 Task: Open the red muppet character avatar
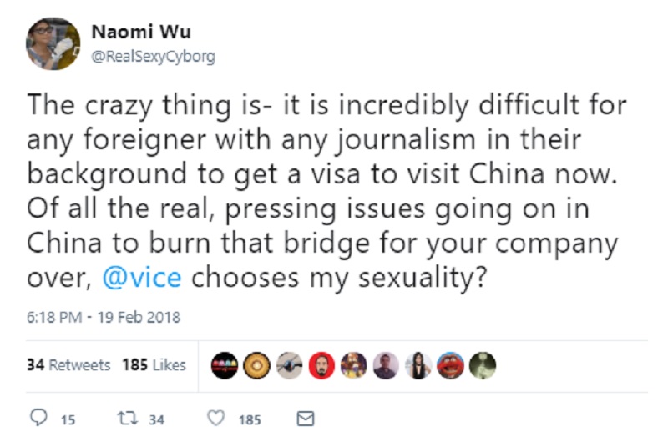point(451,365)
